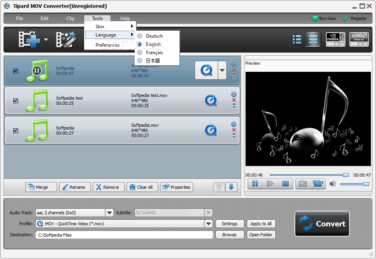The height and width of the screenshot is (259, 376).
Task: Click QuickTime icon on 00:00:27 row
Action: [x=211, y=130]
